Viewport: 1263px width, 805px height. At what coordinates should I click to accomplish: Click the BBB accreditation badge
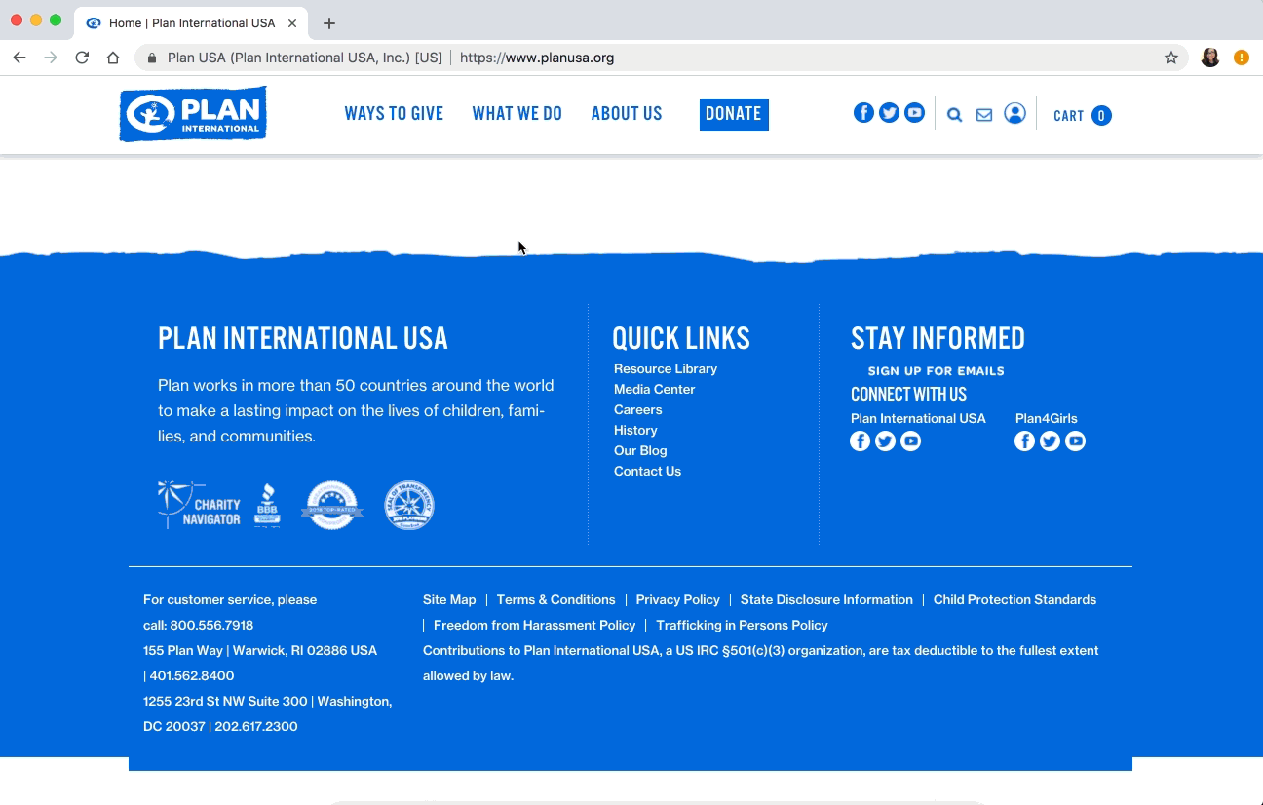[267, 506]
